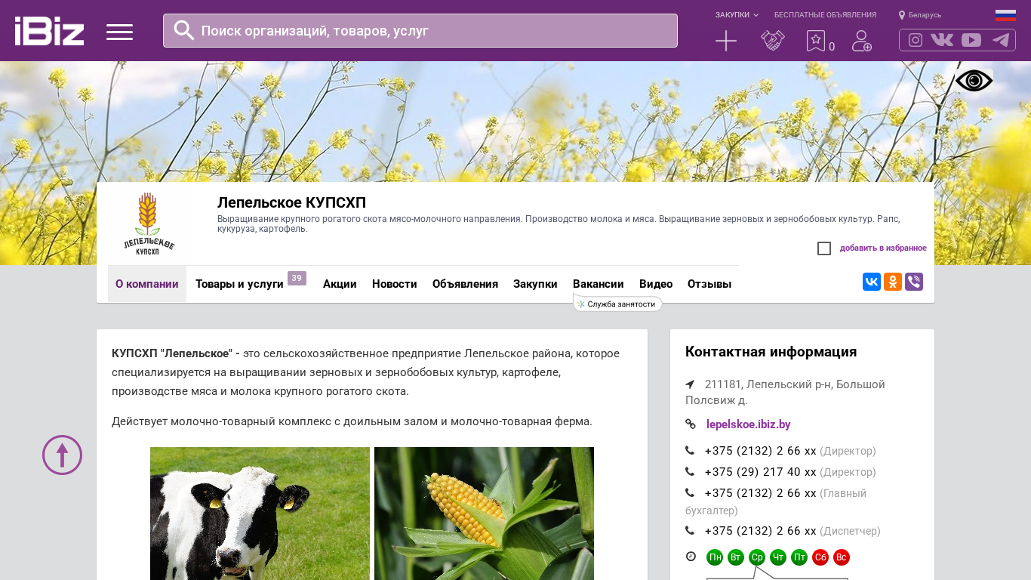Open the Вакансии tab

tap(599, 284)
